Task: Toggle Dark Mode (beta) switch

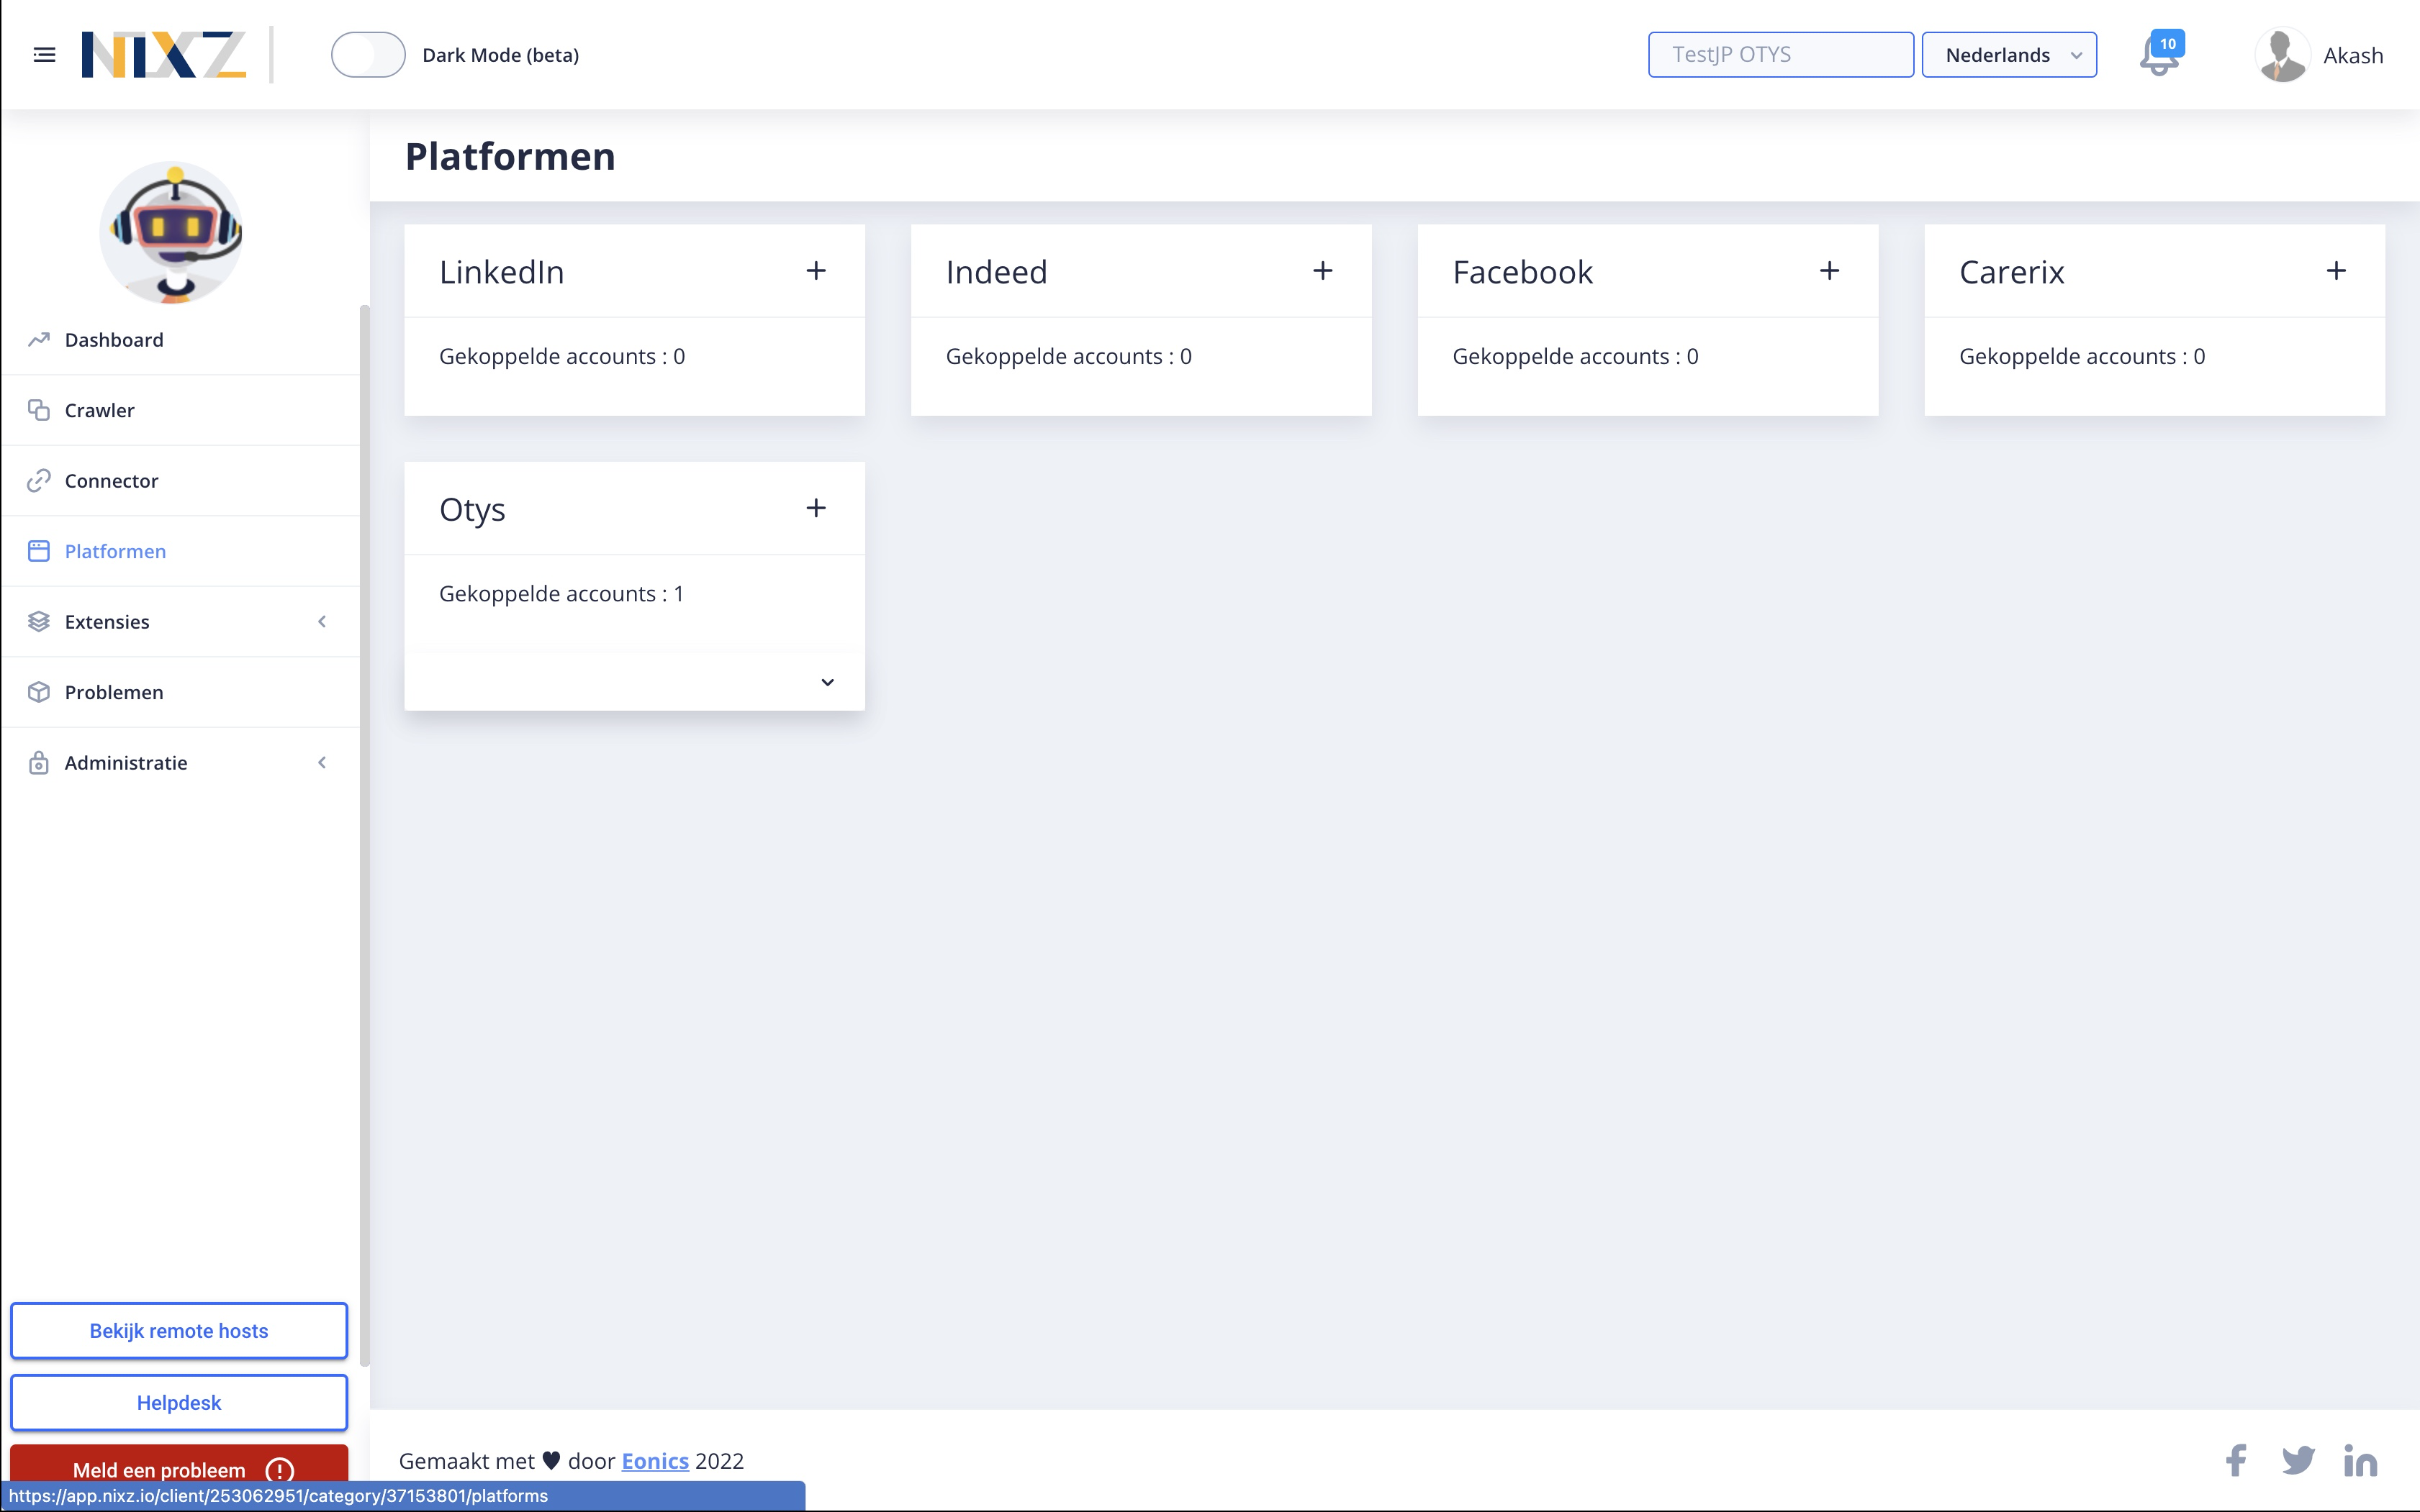Action: tap(367, 55)
